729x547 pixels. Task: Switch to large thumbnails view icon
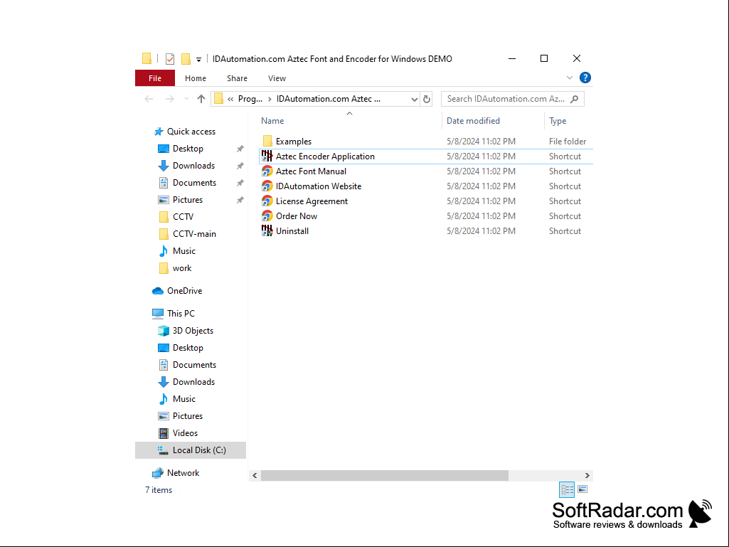(x=582, y=489)
